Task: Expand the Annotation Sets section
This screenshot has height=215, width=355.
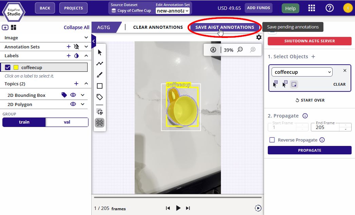Action: 86,46
